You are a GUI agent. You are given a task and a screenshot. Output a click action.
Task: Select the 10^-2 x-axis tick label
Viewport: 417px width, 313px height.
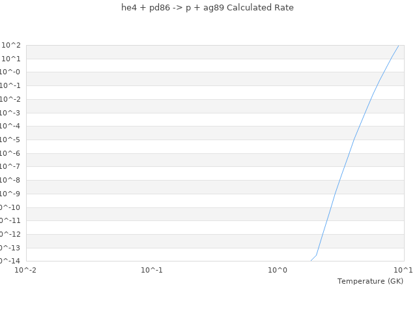tap(26, 270)
